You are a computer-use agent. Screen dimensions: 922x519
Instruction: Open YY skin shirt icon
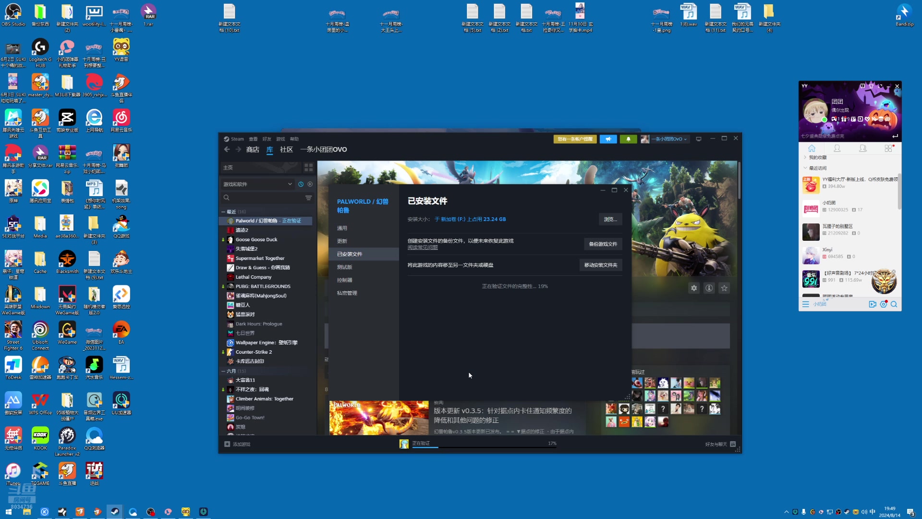click(871, 86)
